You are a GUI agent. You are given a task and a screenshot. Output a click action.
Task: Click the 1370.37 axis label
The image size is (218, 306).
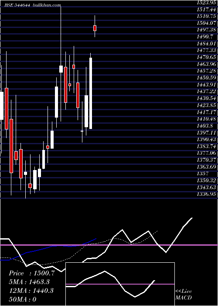coord(206,160)
